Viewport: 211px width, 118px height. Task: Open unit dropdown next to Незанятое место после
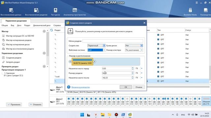pos(142,78)
